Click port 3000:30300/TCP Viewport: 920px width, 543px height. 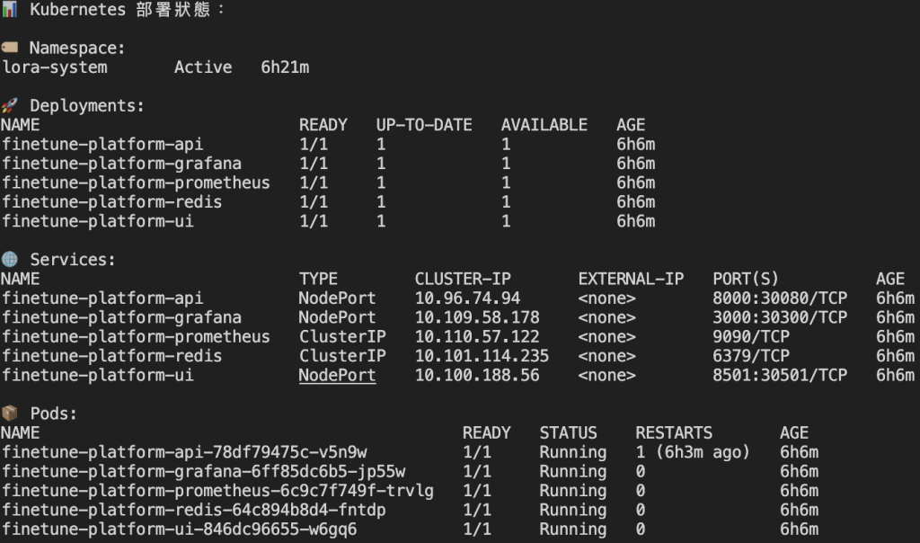tap(780, 317)
